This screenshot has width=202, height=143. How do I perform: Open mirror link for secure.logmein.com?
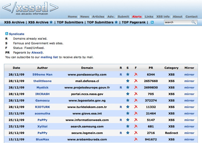(189, 133)
